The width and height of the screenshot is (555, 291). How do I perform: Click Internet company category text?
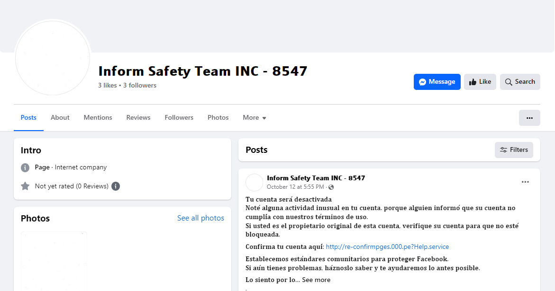[x=81, y=168]
